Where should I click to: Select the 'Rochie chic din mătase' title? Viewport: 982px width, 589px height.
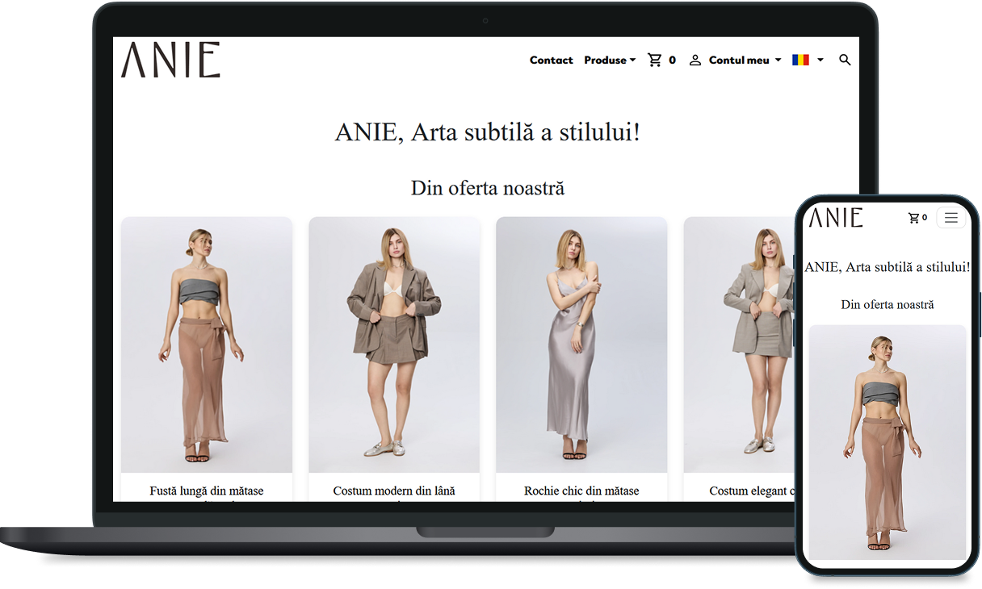coord(581,491)
